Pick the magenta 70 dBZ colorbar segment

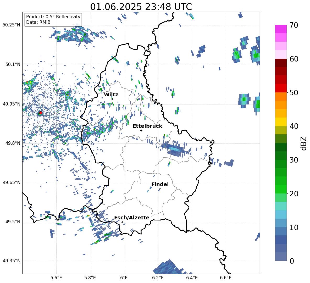coord(281,29)
